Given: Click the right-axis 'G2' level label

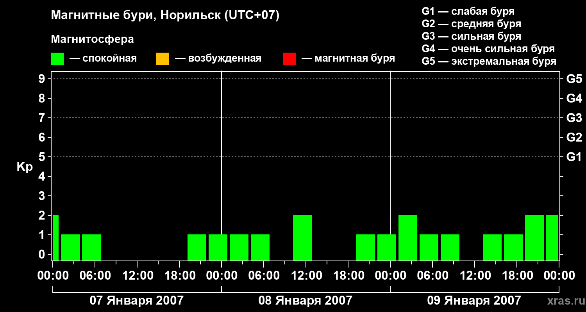Looking at the screenshot, I should click(x=574, y=137).
